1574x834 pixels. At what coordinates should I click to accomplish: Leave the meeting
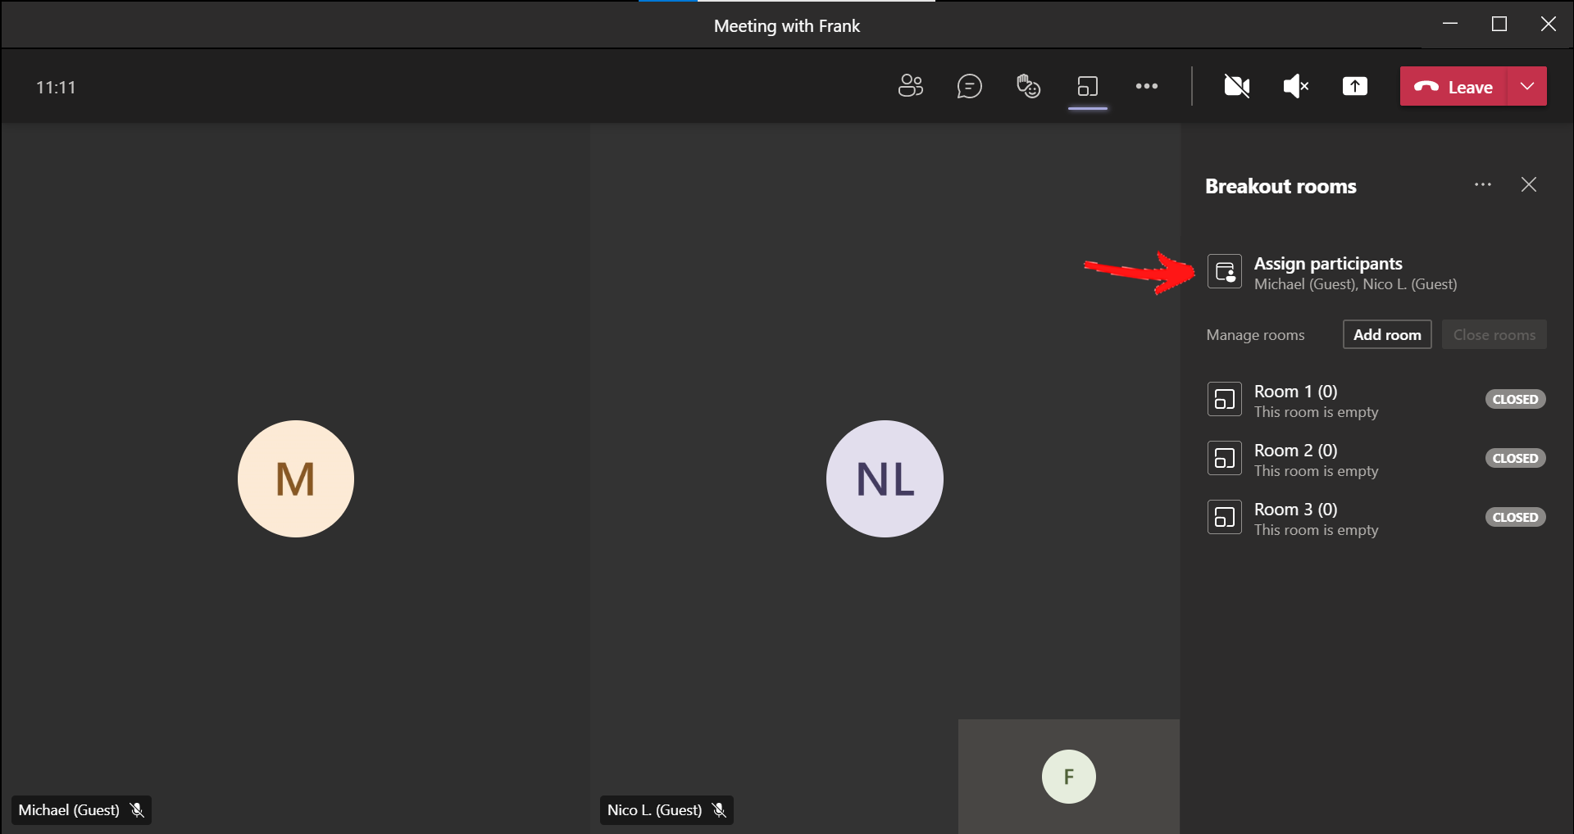[1453, 87]
